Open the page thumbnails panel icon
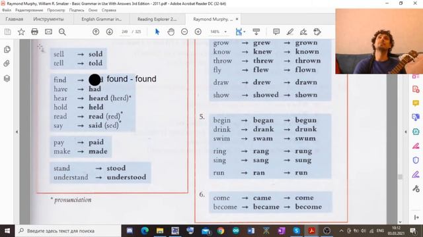Screen dimensions: 423x237 (7, 49)
